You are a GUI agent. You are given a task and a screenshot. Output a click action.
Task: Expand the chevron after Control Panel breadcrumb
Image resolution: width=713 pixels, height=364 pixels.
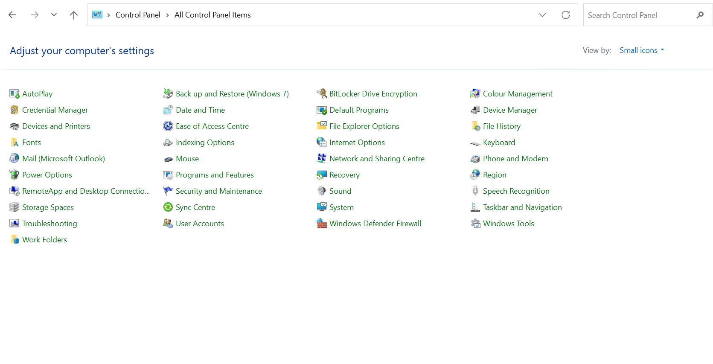[x=167, y=15]
